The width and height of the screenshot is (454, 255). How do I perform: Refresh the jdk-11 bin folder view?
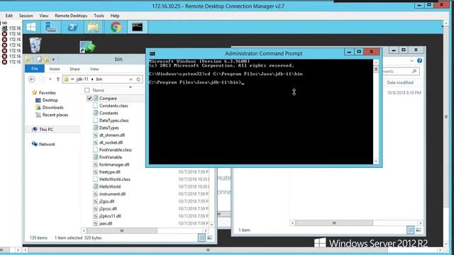point(138,79)
